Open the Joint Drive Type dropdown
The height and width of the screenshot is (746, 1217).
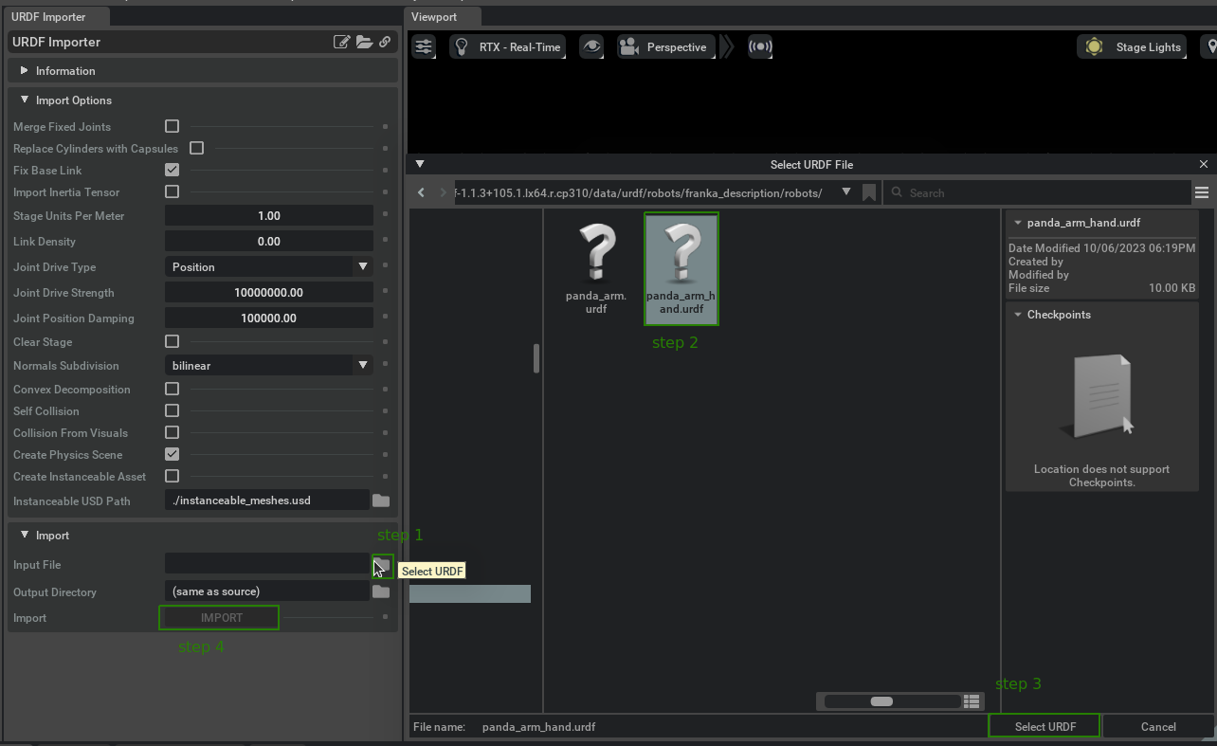269,267
